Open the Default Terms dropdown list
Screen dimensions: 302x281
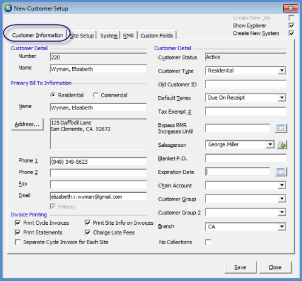click(281, 98)
